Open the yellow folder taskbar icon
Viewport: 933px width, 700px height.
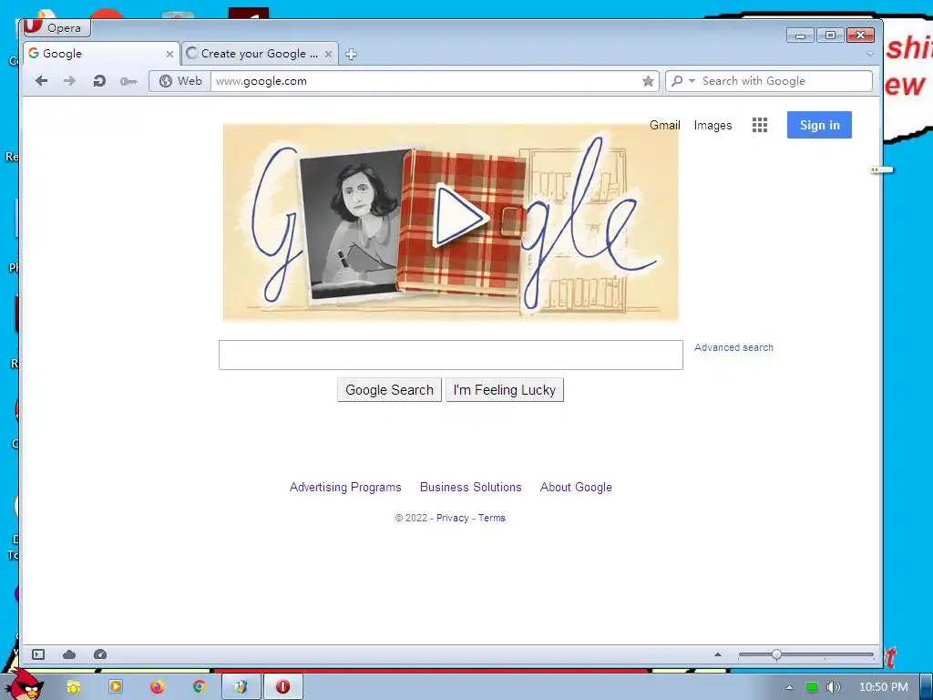(73, 687)
